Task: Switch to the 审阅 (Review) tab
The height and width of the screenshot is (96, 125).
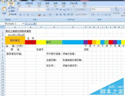Action: (55, 3)
